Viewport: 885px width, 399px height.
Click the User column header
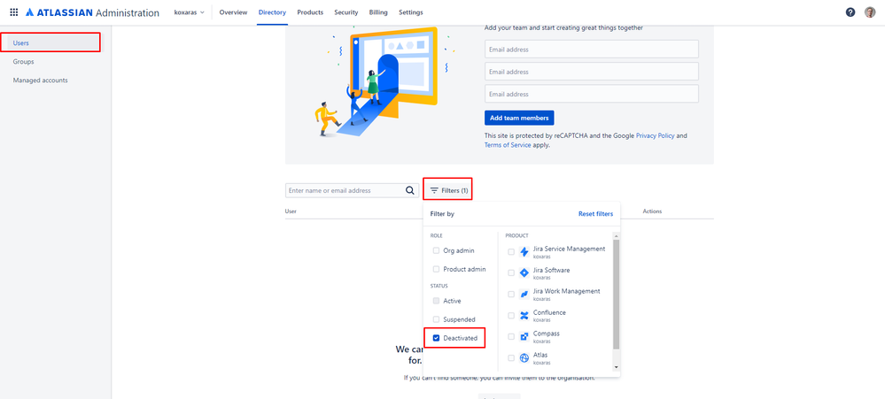pyautogui.click(x=291, y=211)
